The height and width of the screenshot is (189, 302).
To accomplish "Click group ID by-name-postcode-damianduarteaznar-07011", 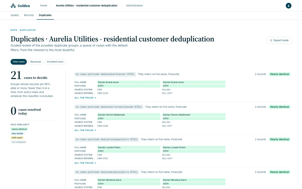I will (x=105, y=74).
